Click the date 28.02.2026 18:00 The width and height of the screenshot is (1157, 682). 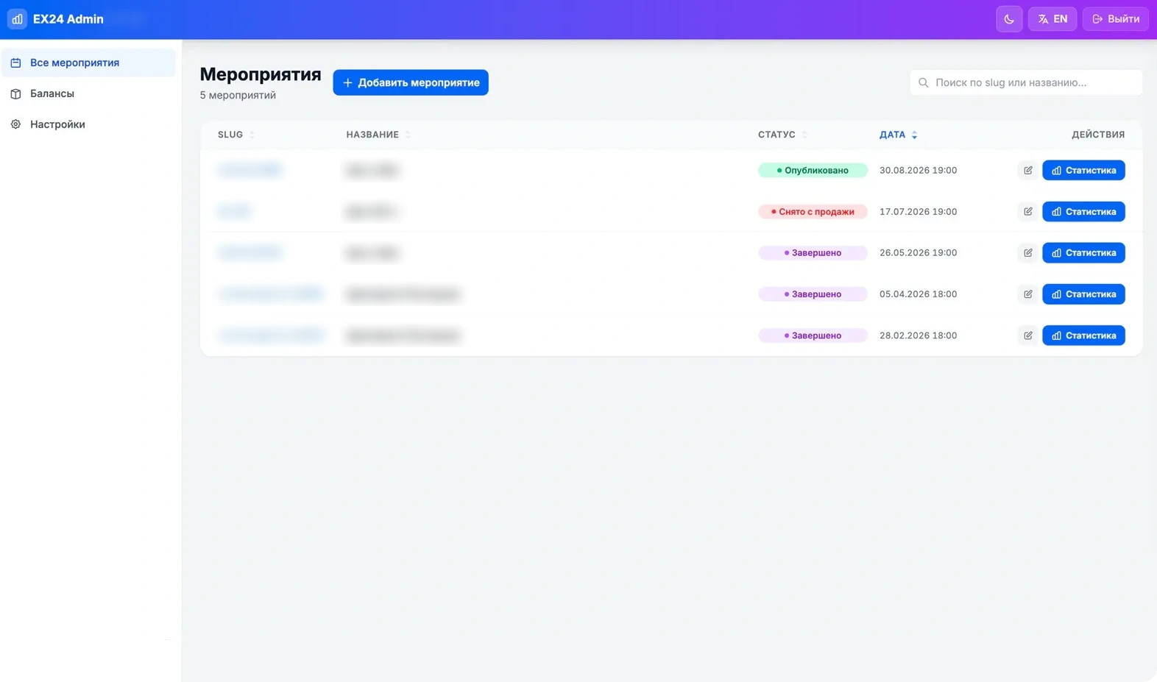coord(918,335)
